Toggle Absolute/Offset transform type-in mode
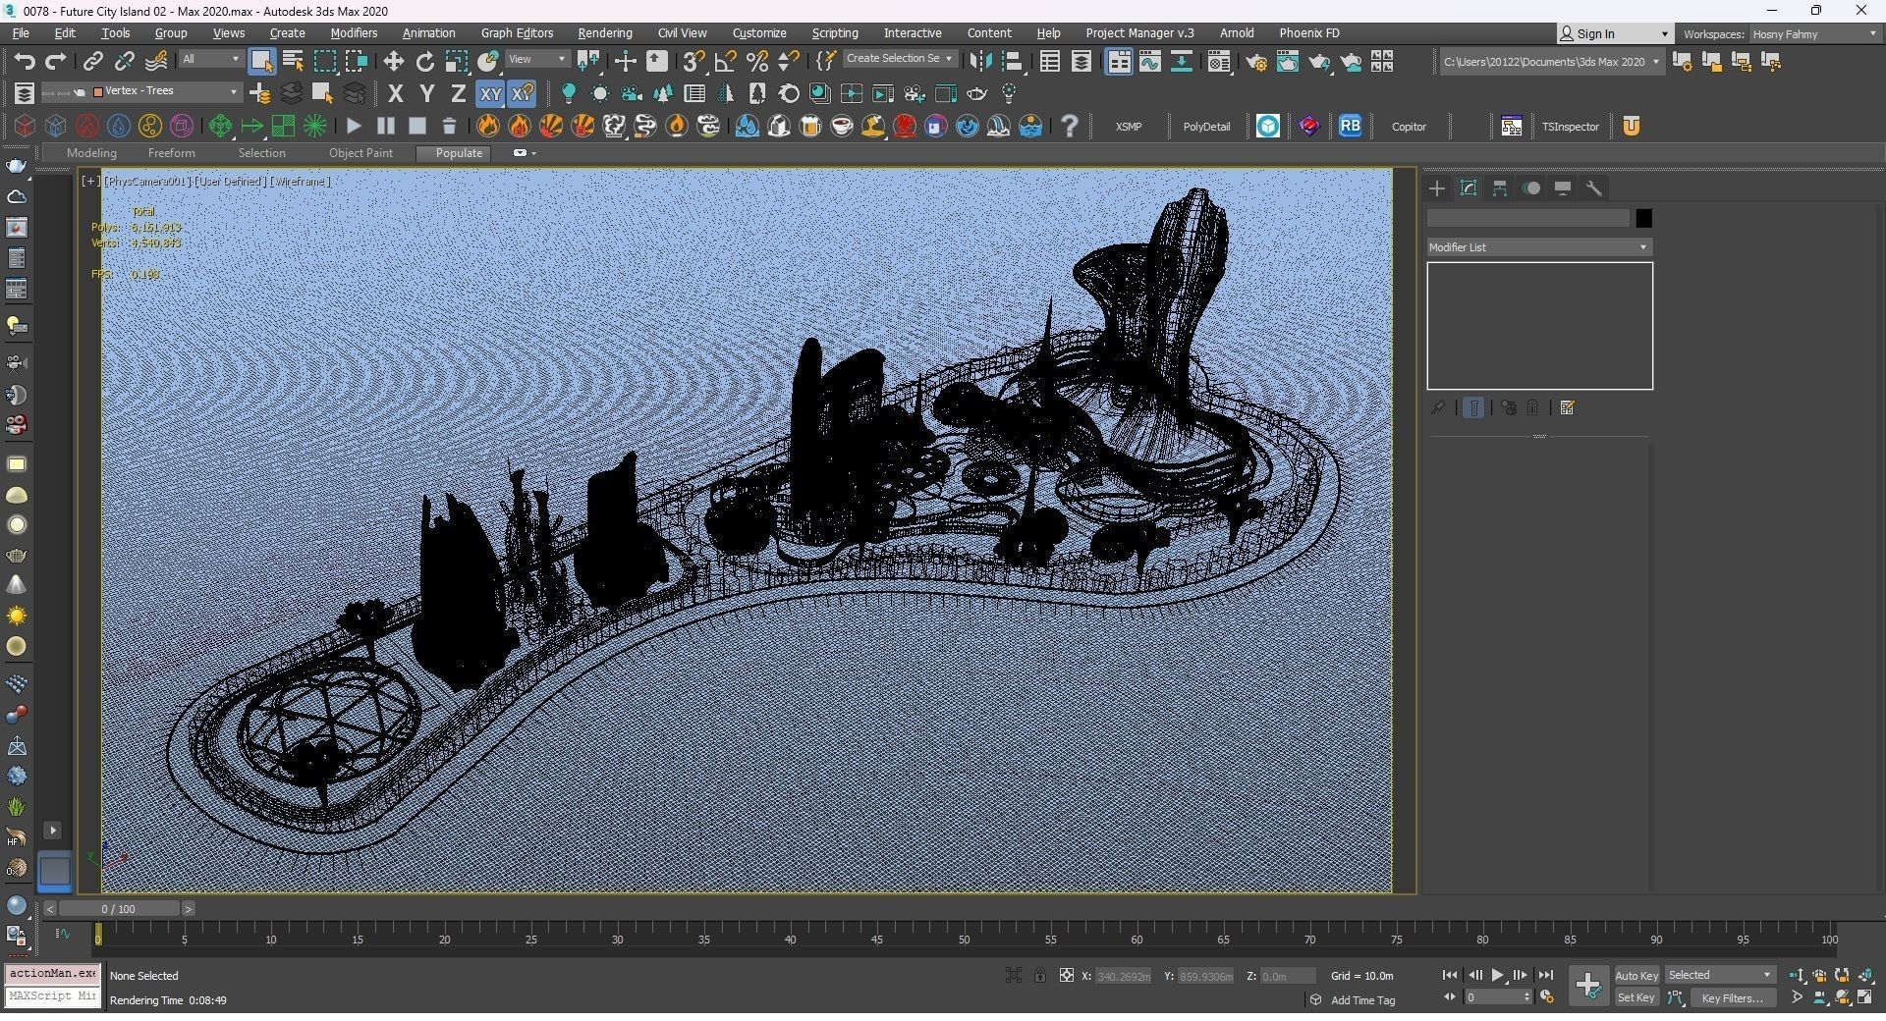The image size is (1886, 1021). (1066, 976)
